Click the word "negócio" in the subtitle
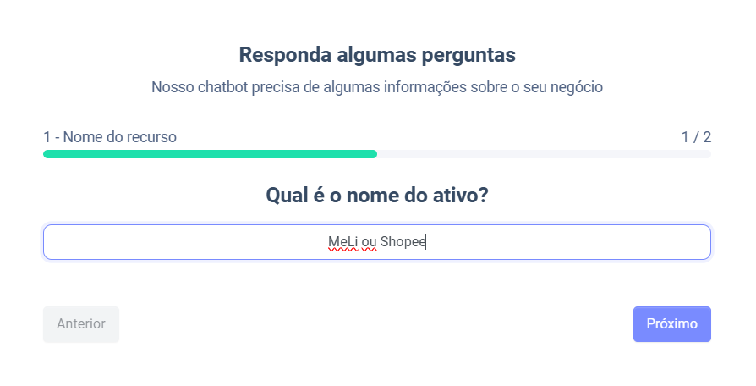 pos(577,86)
